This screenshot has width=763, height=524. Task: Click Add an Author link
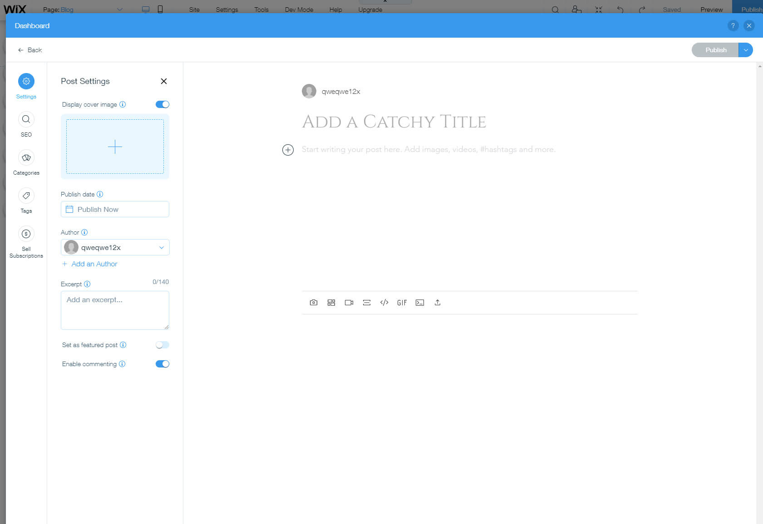point(89,264)
